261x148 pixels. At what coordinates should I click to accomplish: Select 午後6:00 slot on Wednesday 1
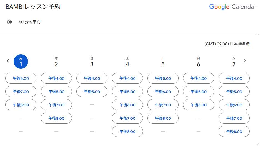point(21,78)
